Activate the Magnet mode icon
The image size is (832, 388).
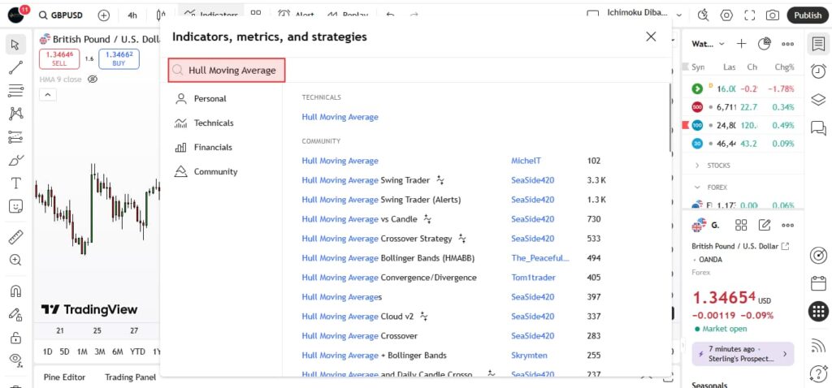pyautogui.click(x=15, y=291)
